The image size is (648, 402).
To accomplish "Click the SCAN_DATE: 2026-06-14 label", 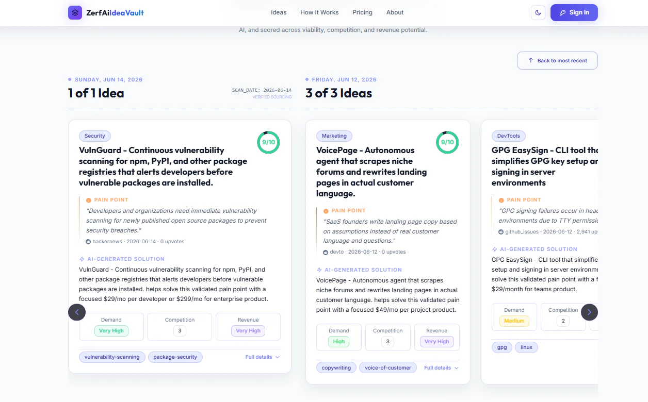I will click(x=262, y=90).
